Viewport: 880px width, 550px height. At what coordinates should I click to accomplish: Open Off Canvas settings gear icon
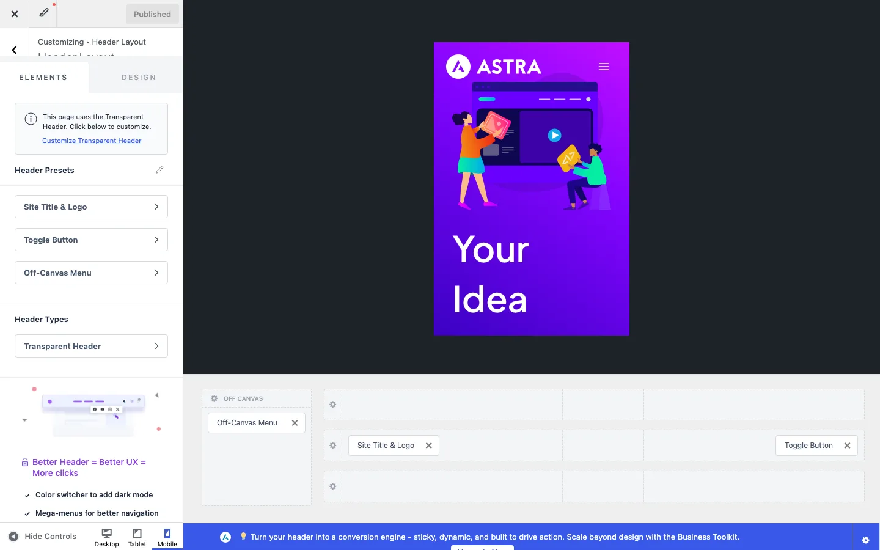click(x=215, y=398)
